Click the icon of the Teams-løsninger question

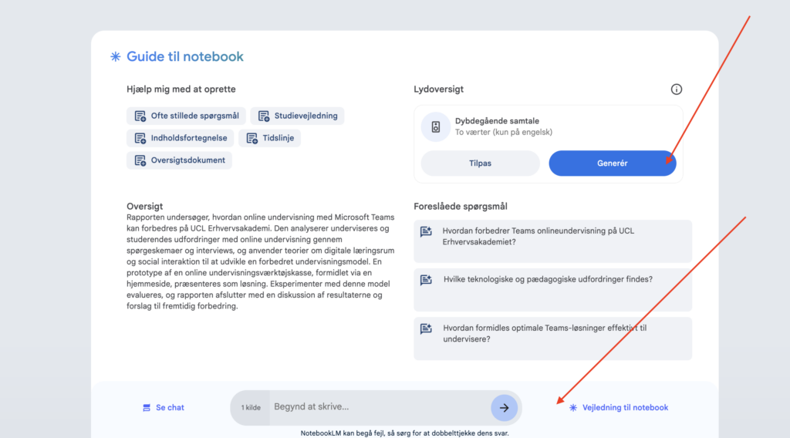[x=426, y=328]
